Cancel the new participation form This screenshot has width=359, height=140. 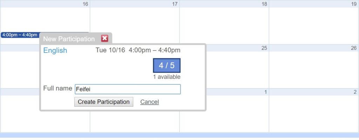(149, 102)
